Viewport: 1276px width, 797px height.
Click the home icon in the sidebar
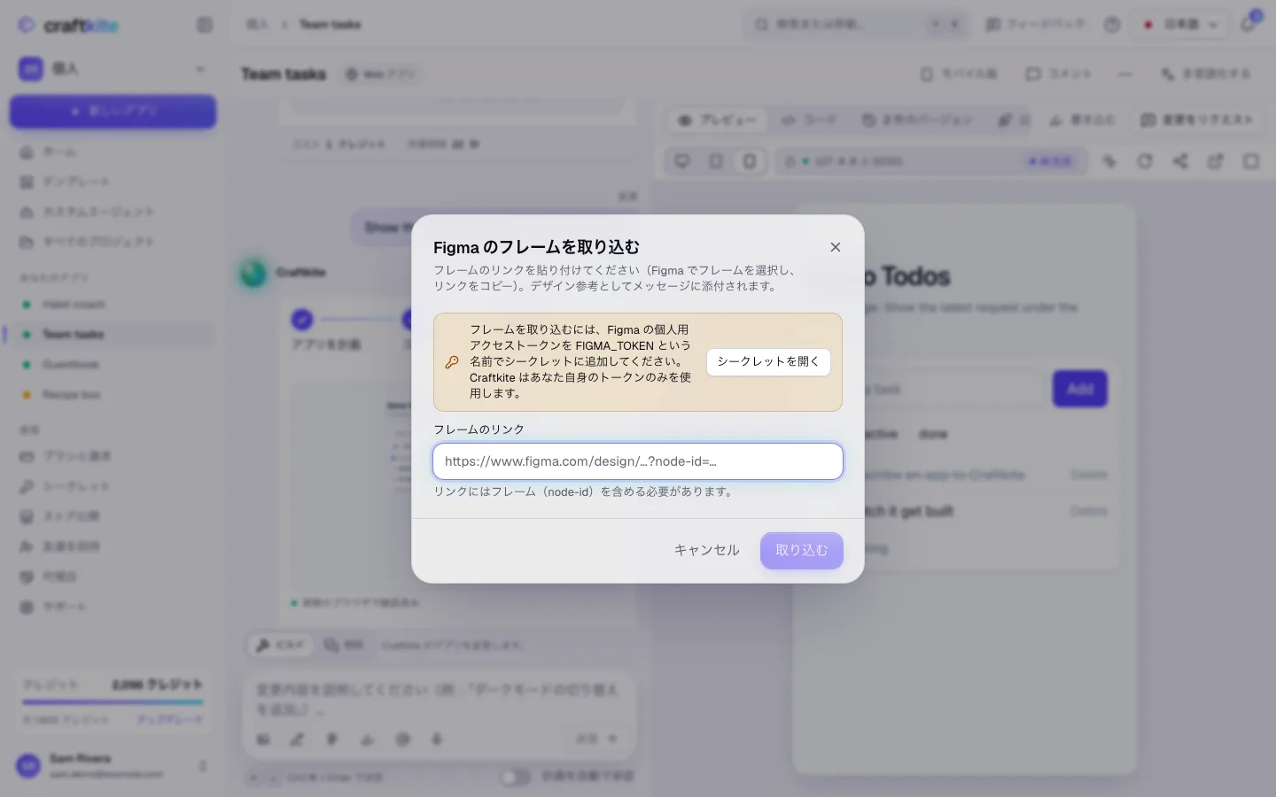[x=27, y=152]
